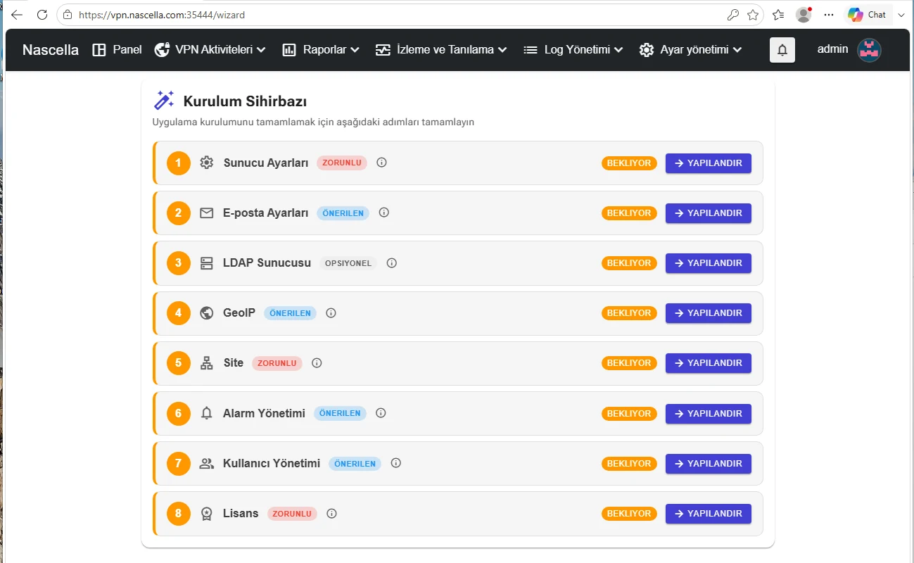This screenshot has width=914, height=563.
Task: Click YAPILANDIR for E-posta Ayarları
Action: [x=709, y=213]
